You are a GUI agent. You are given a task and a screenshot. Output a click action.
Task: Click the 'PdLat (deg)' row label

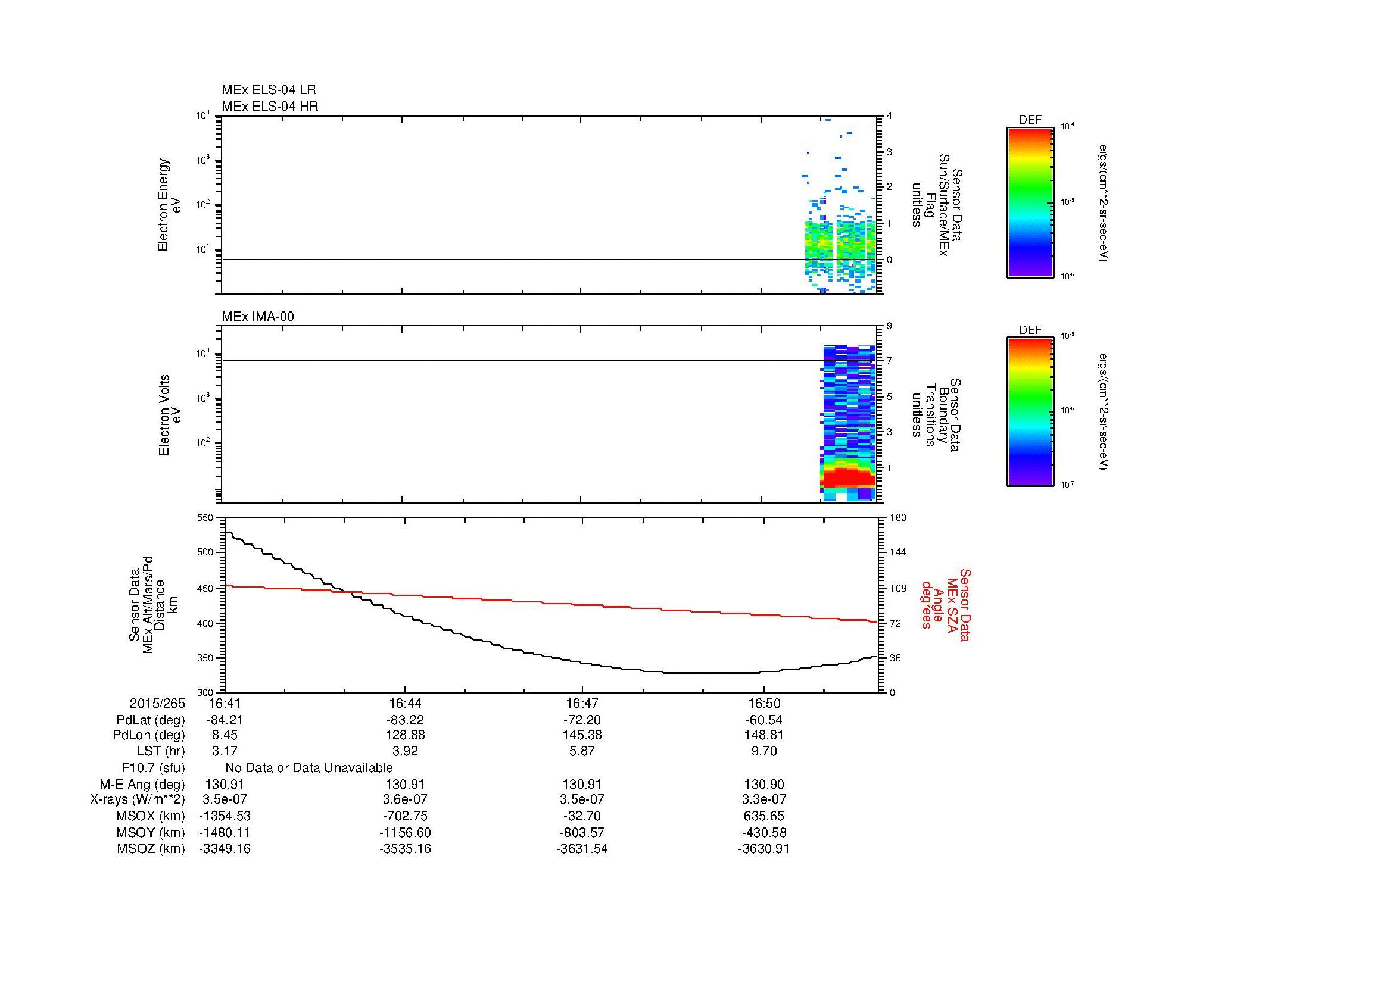(151, 720)
